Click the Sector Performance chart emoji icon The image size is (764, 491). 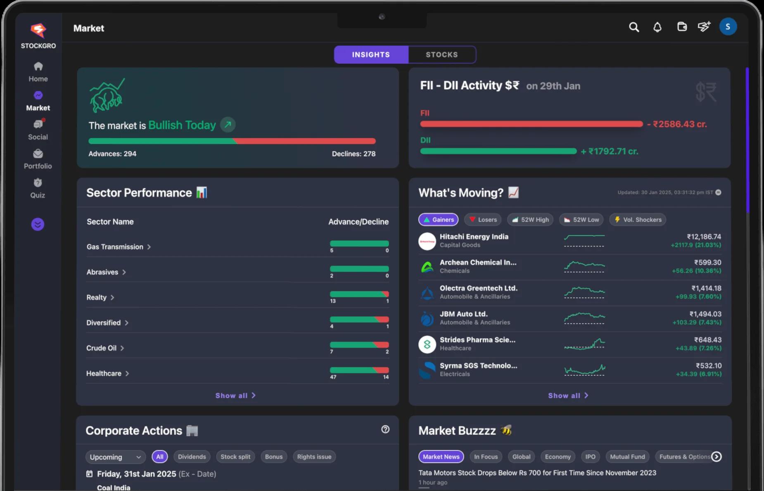(202, 192)
